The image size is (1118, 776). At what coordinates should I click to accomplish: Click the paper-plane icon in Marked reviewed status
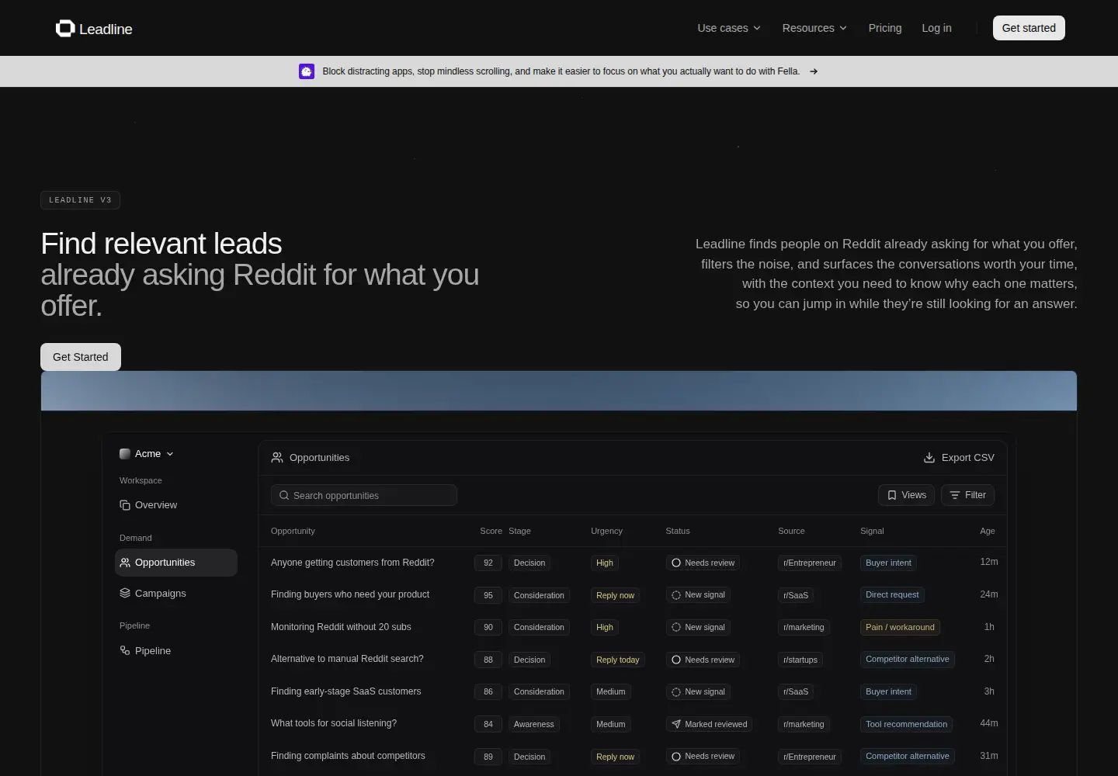pos(676,724)
